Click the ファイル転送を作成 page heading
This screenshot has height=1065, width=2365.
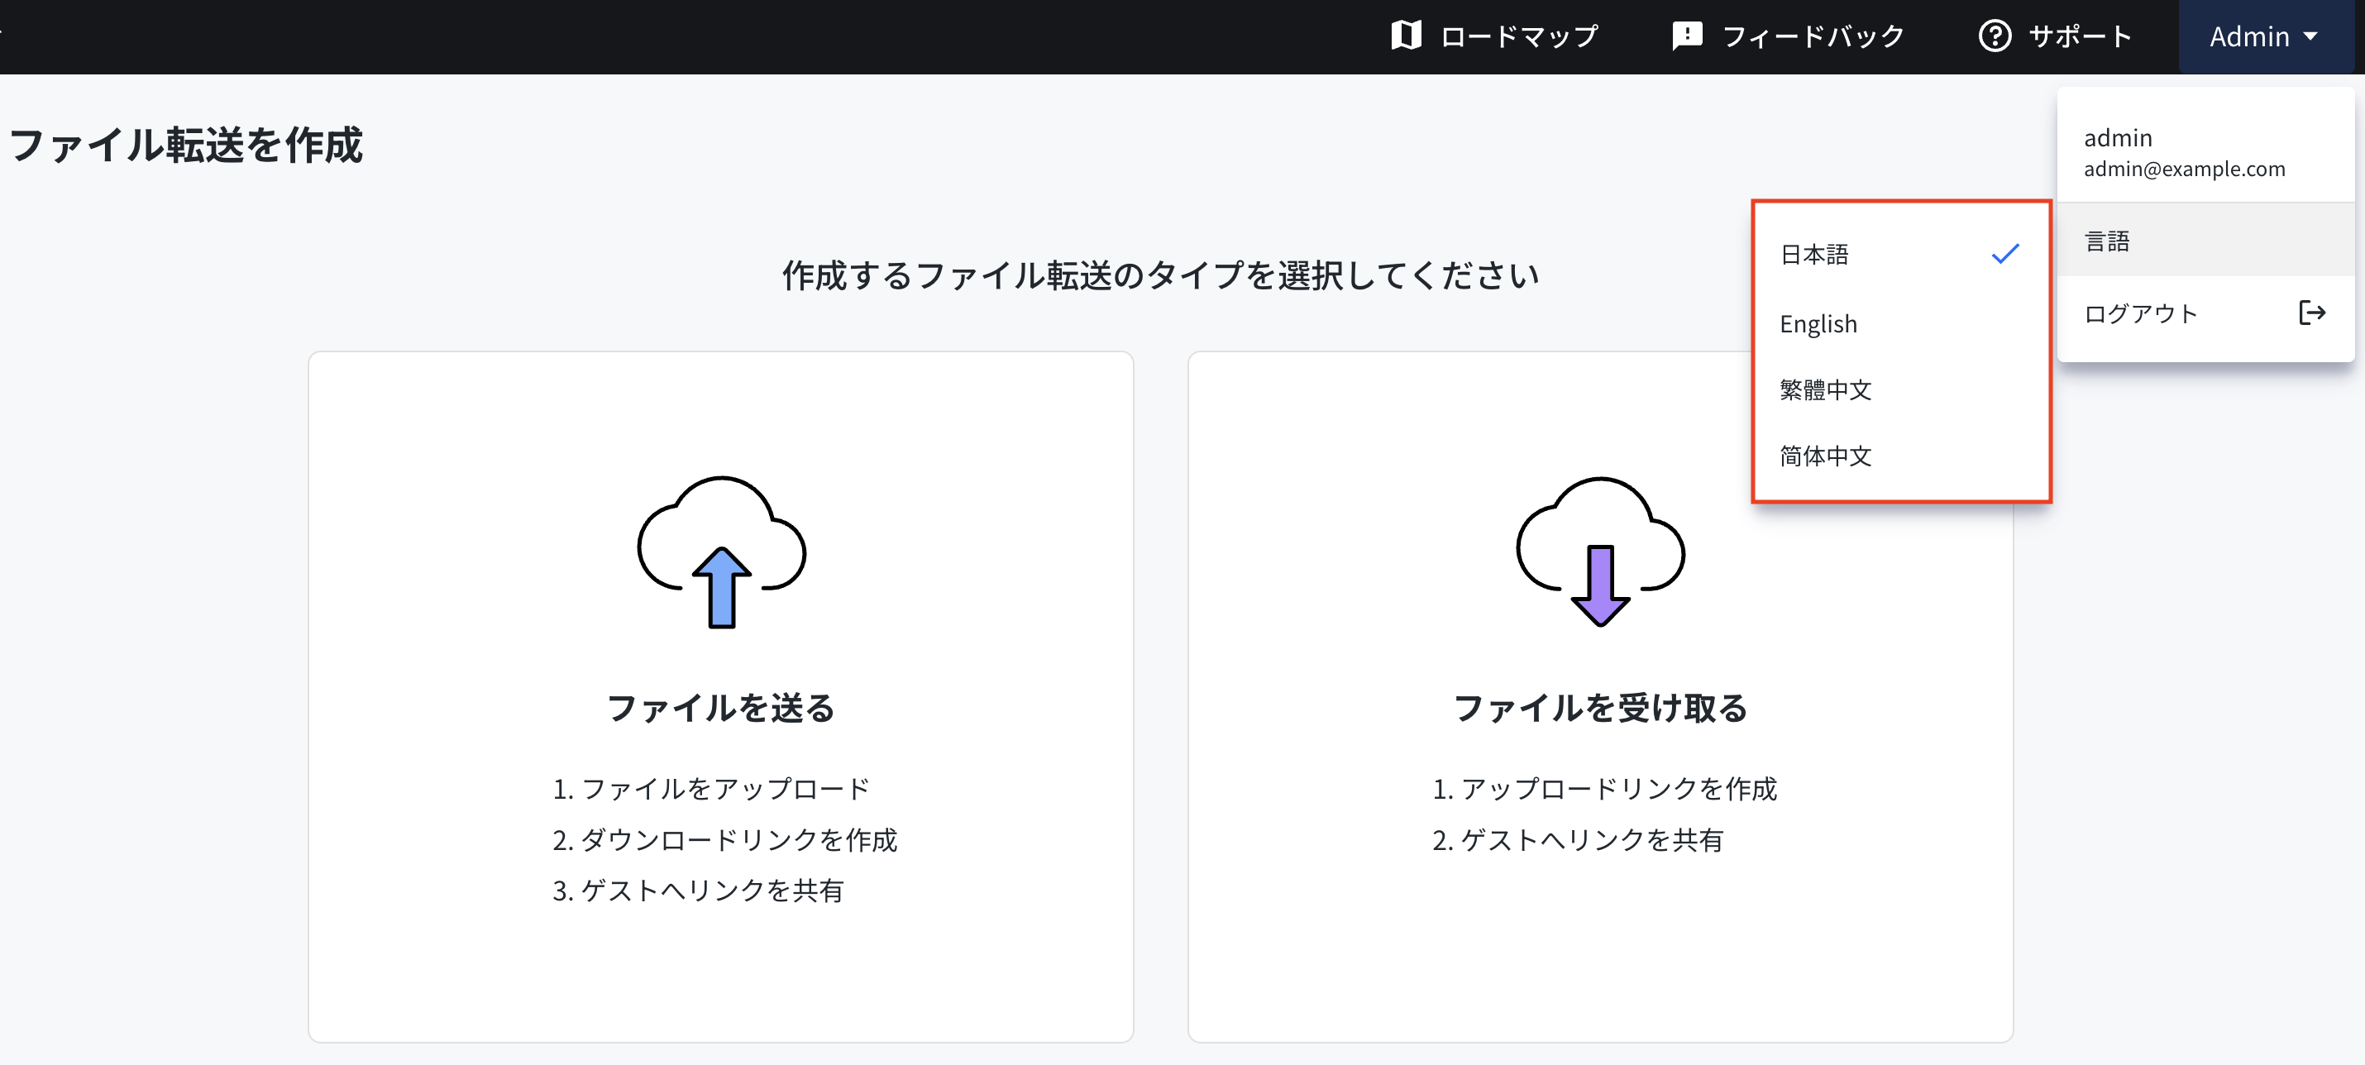(x=185, y=145)
